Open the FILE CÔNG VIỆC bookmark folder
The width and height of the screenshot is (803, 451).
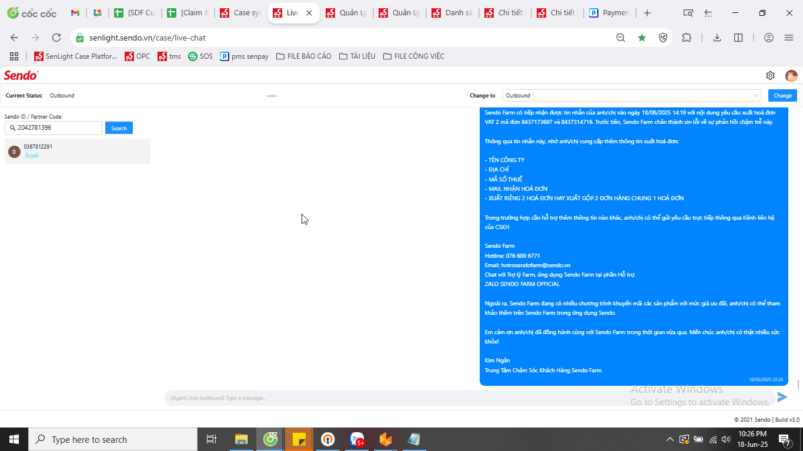click(413, 56)
